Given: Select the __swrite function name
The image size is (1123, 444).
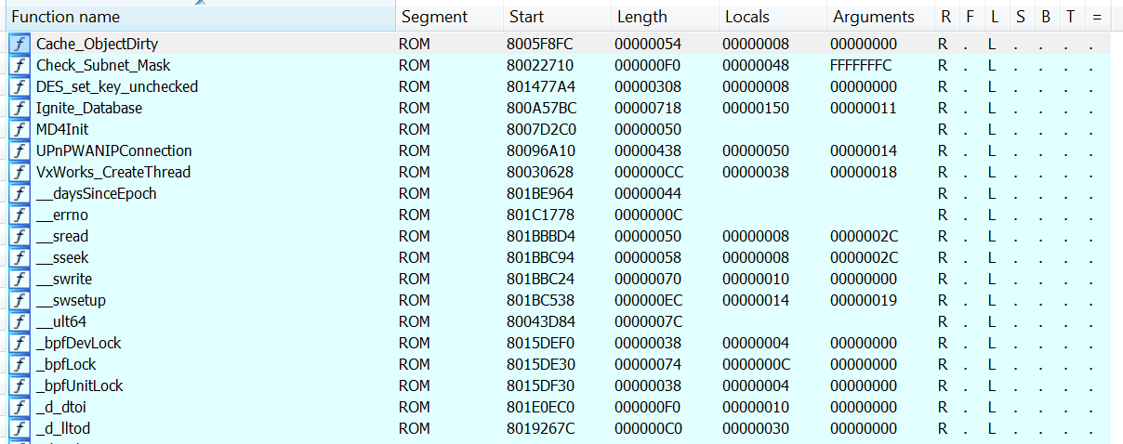Looking at the screenshot, I should [64, 279].
